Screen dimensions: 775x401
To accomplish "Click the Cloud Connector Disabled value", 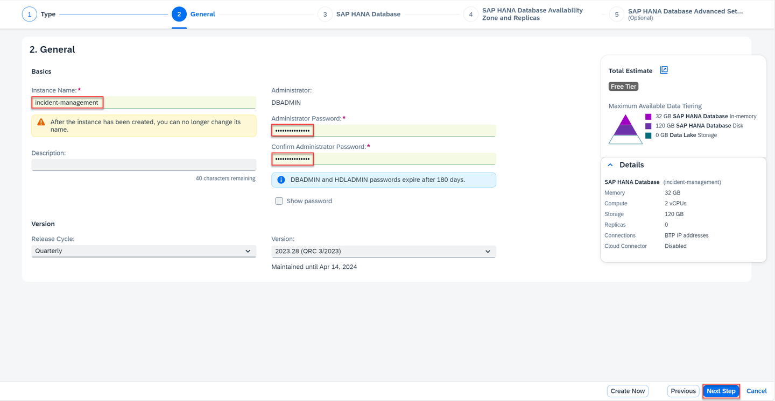I will [675, 246].
